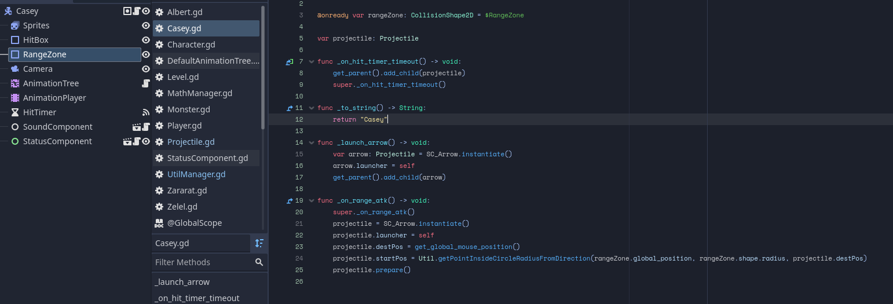
Task: Toggle alphabetical sorting of the methods list
Action: (259, 243)
